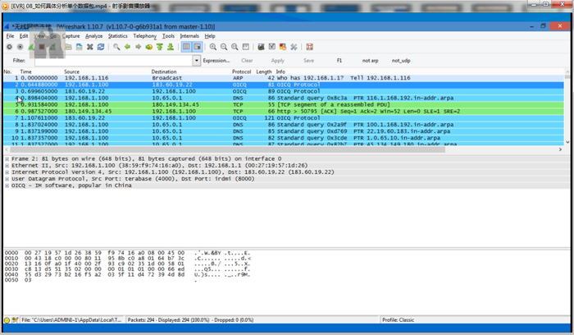Save the capture file icon
Image resolution: width=574 pixels, height=335 pixels.
click(x=79, y=47)
